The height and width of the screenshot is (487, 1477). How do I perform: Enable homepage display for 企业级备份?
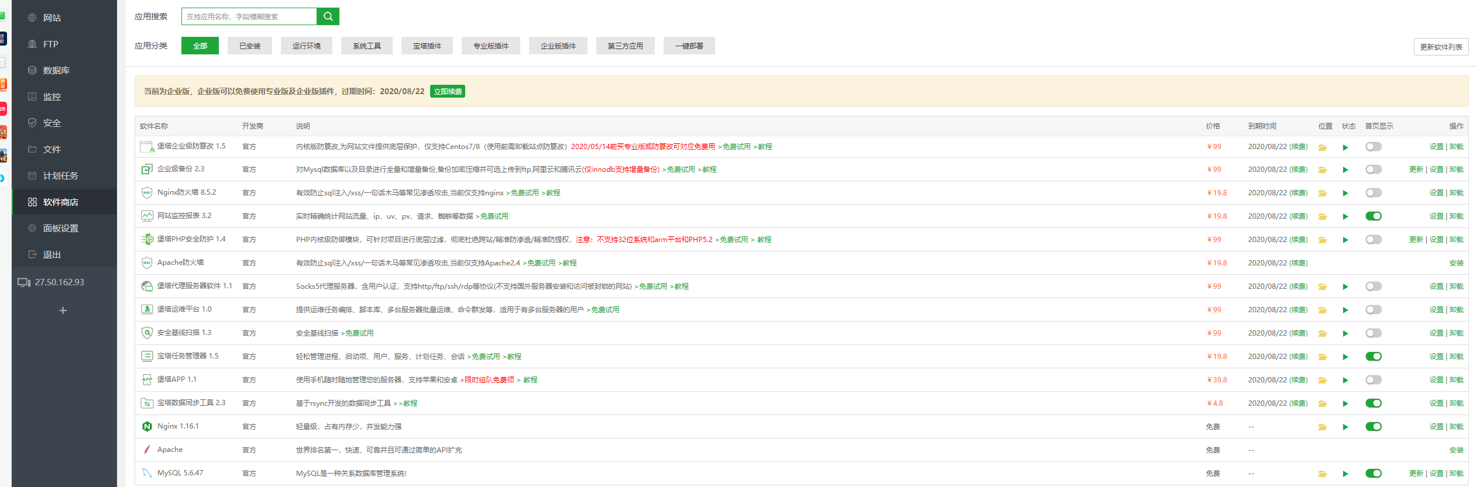1373,170
